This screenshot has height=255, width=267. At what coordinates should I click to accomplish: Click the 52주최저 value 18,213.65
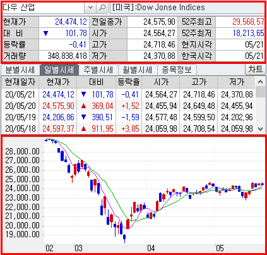point(248,33)
